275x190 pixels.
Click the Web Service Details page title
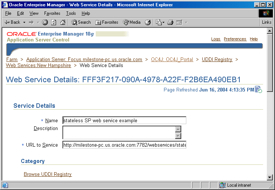click(x=123, y=80)
